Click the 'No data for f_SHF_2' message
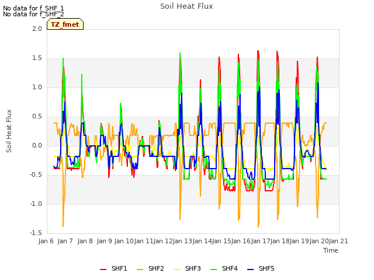 33,14
